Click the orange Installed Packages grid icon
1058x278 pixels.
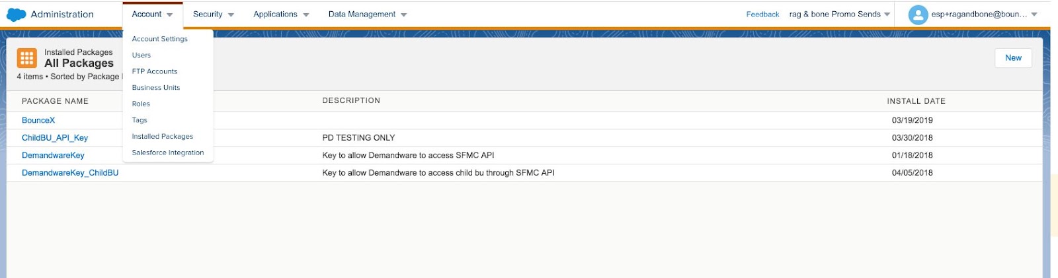click(27, 58)
